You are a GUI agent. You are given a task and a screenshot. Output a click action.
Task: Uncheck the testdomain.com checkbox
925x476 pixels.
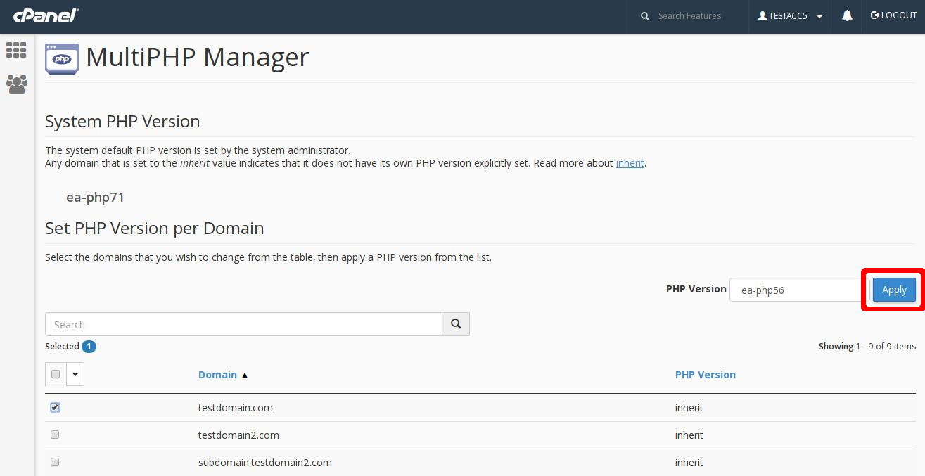[x=55, y=407]
